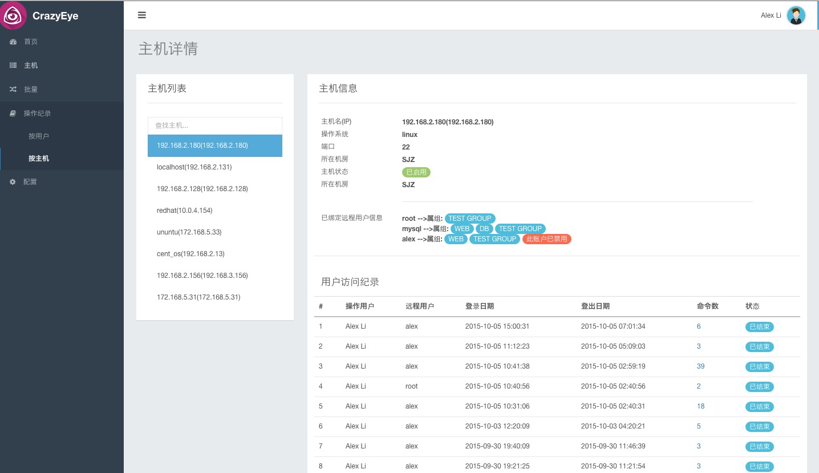Click operating system value linux
Image resolution: width=819 pixels, height=473 pixels.
click(x=410, y=135)
